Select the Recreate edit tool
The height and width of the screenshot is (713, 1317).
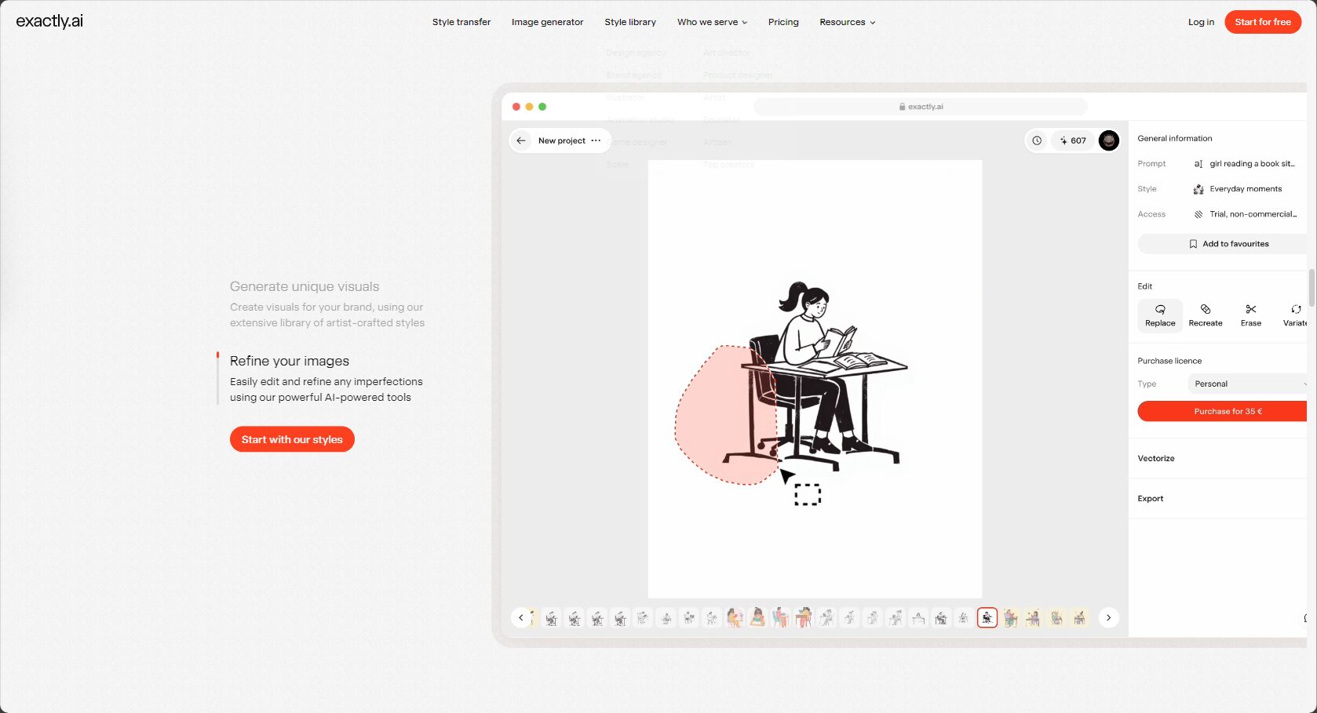(x=1206, y=315)
